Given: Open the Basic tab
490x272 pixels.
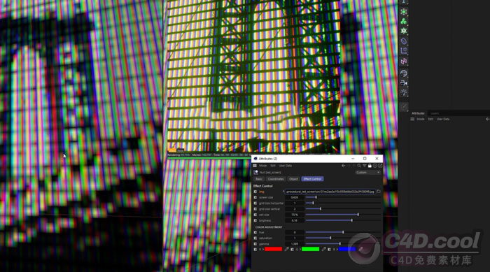Looking at the screenshot, I should tap(259, 179).
